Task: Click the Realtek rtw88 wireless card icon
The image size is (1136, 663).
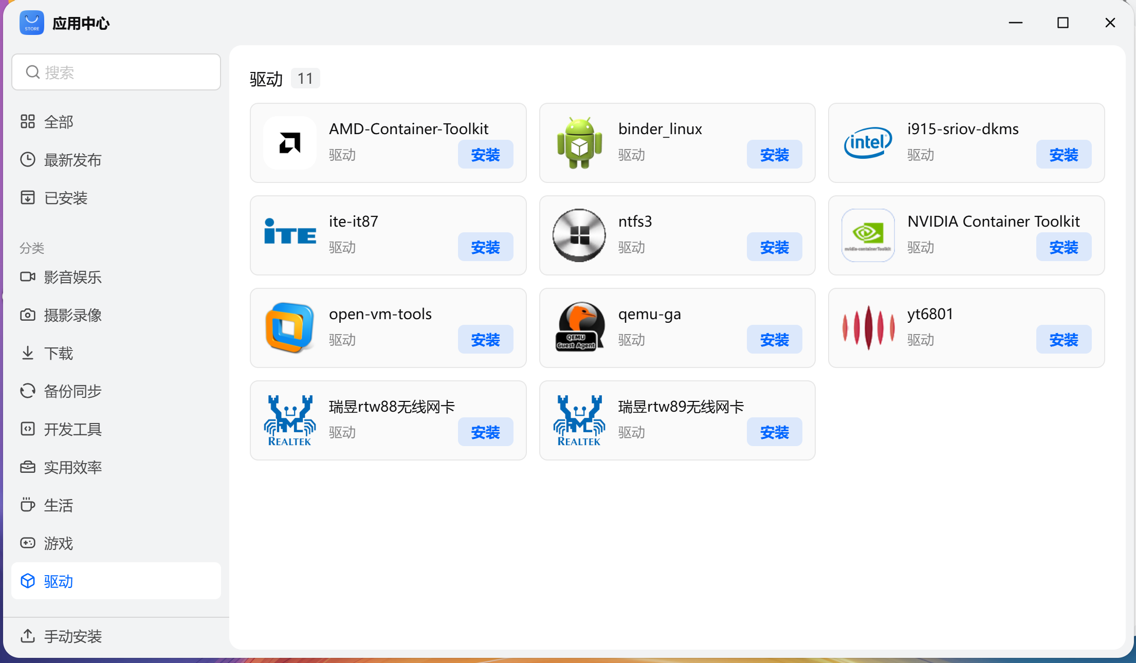Action: tap(289, 420)
